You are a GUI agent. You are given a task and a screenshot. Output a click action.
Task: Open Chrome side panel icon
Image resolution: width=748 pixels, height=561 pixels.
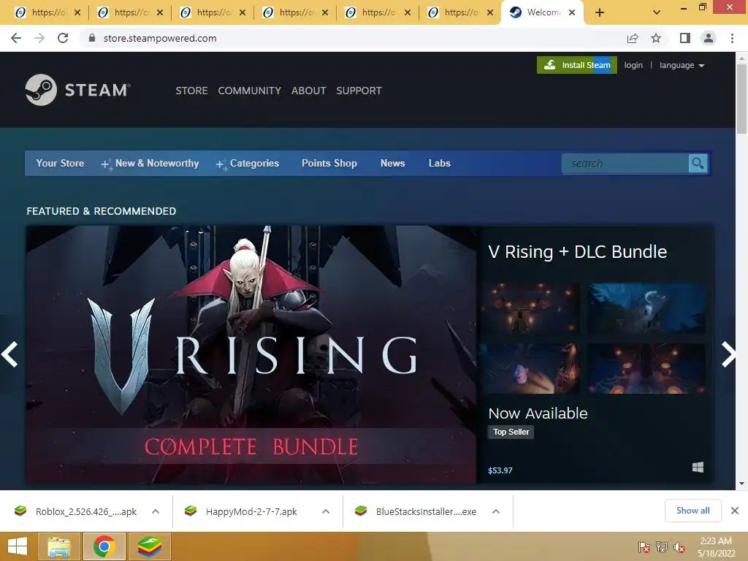click(685, 38)
